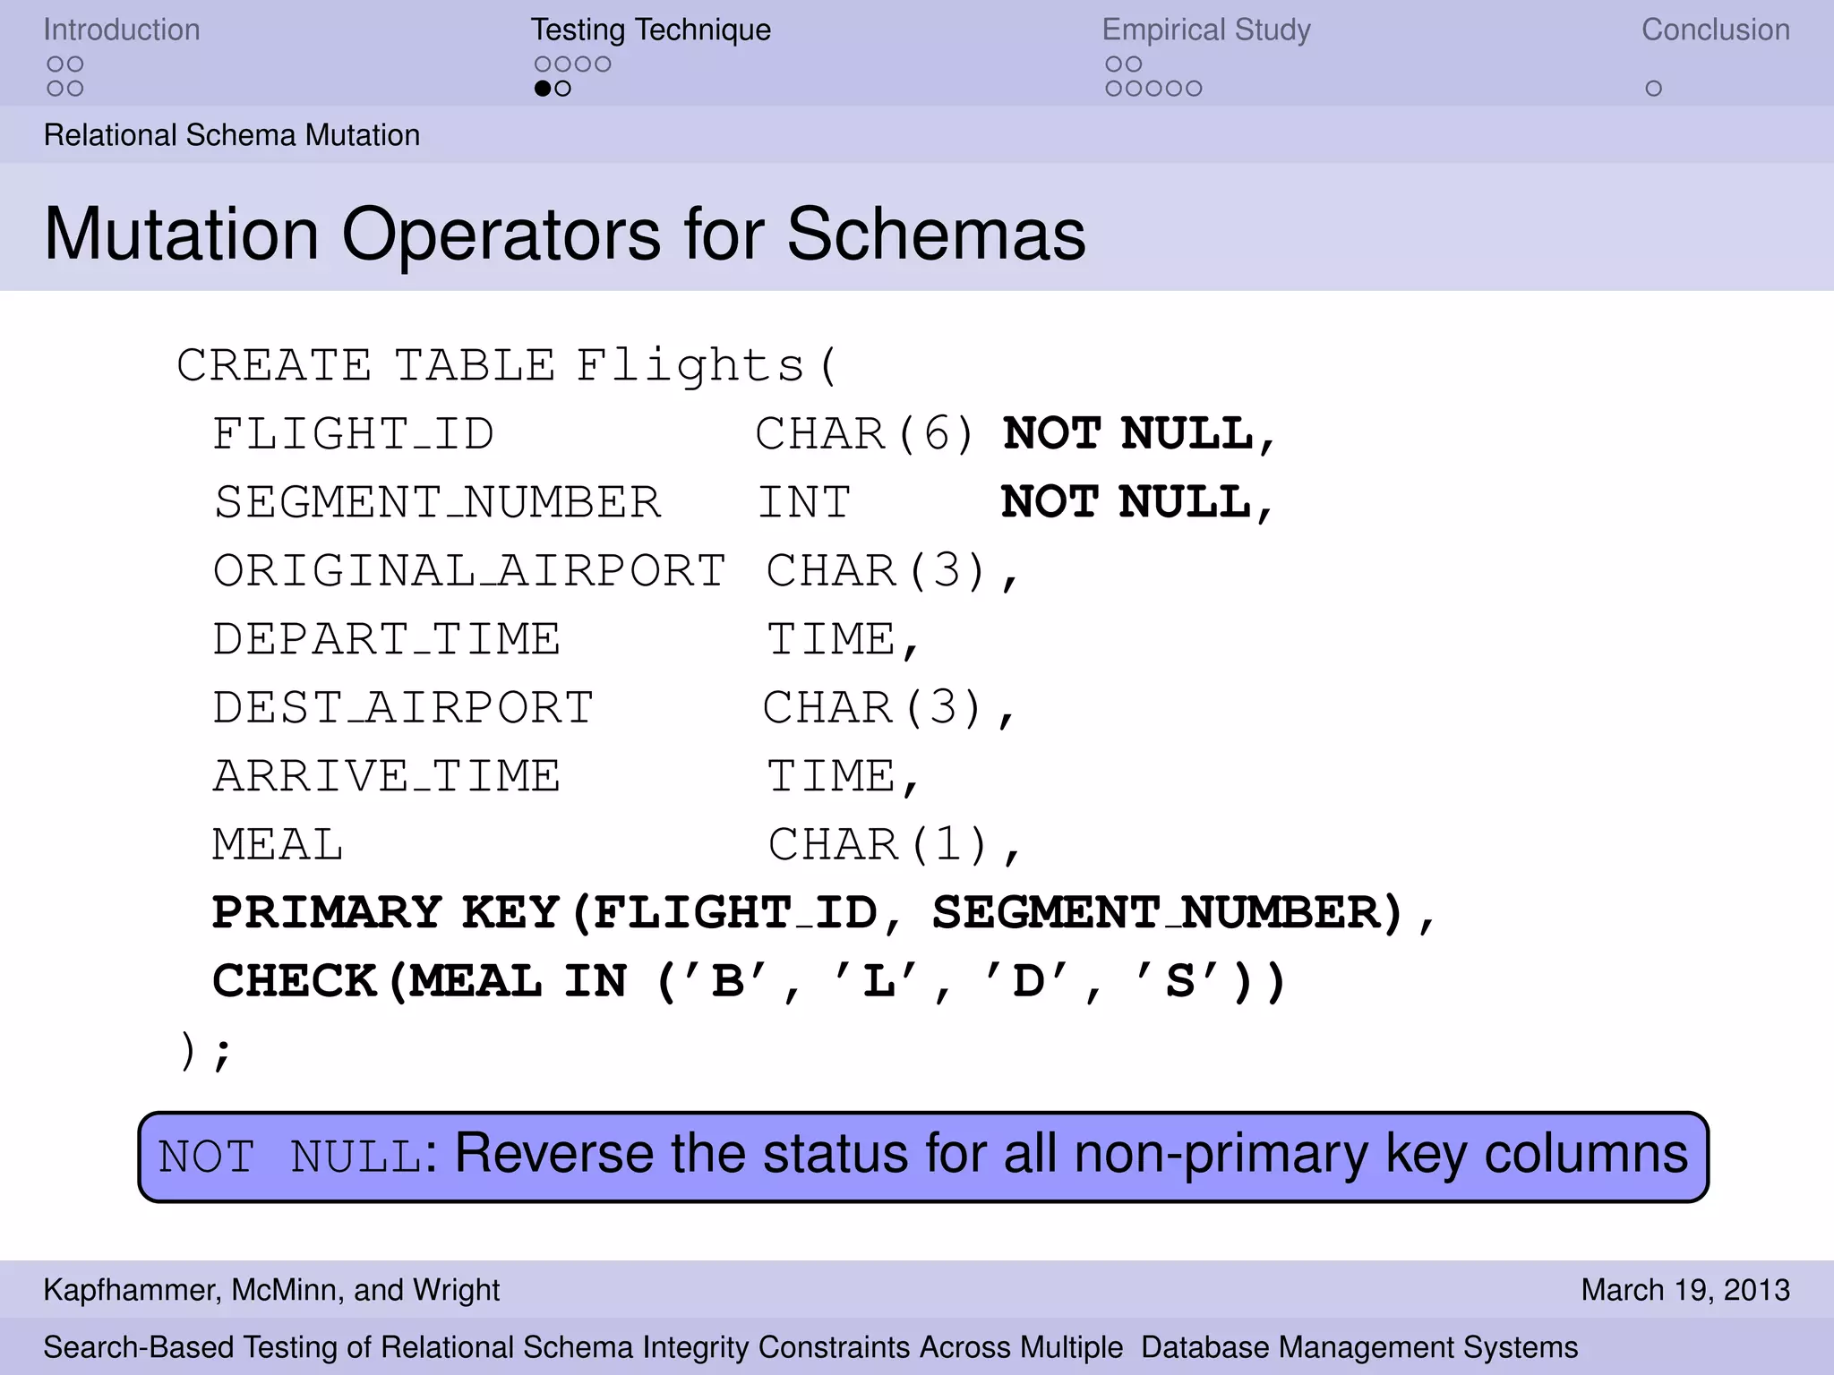Screen dimensions: 1834x1375
Task: Click CHAR(3) on the DEST_AIRPORT line
Action: click(873, 707)
